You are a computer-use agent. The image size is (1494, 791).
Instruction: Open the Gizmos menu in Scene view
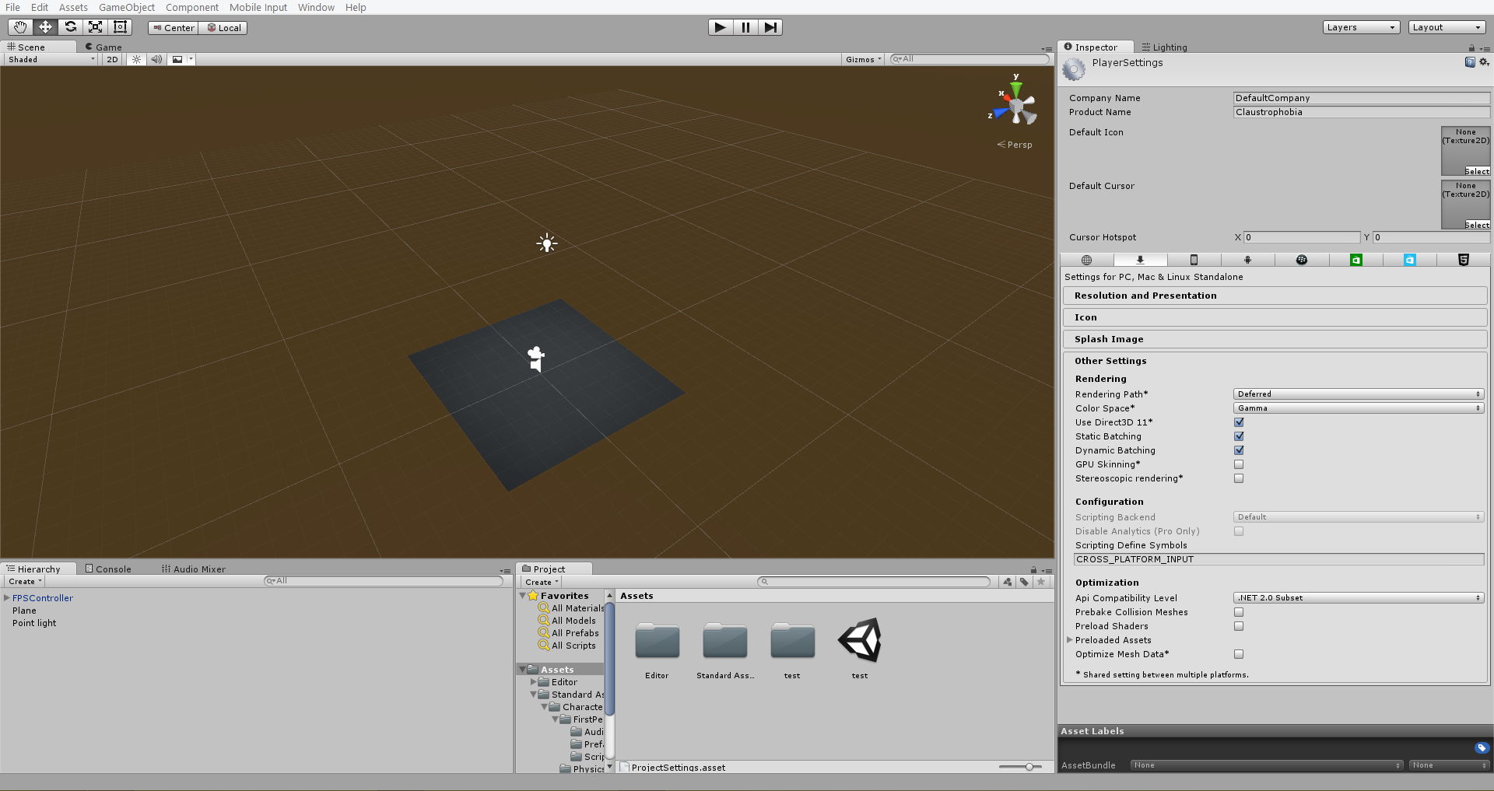point(862,59)
